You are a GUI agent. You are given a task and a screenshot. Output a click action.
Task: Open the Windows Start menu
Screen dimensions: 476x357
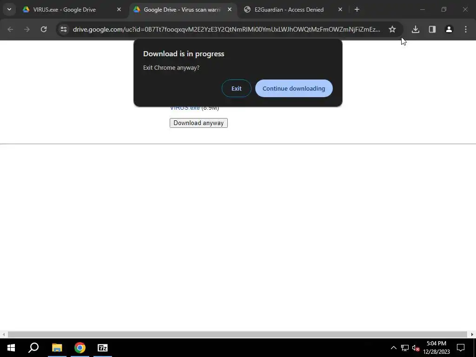click(x=11, y=348)
